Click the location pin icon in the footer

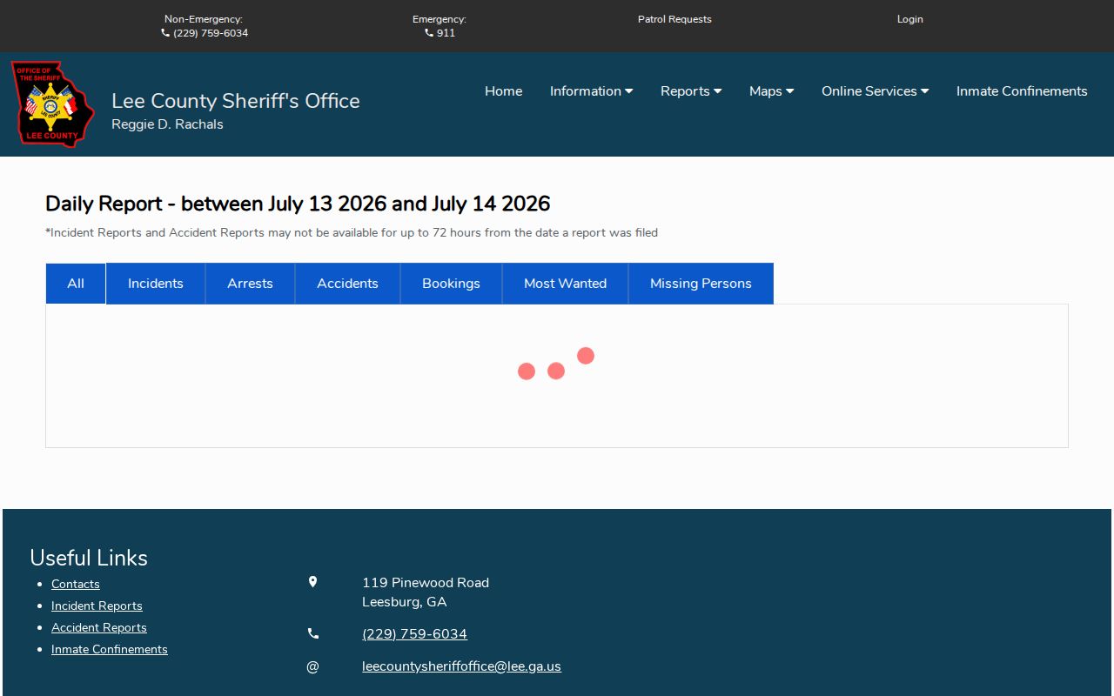(313, 582)
